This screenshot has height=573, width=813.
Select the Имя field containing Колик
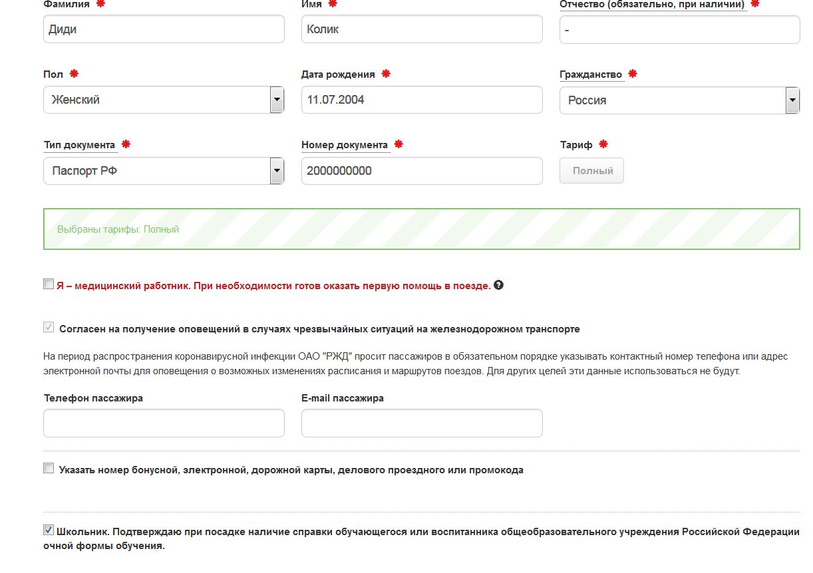[421, 29]
